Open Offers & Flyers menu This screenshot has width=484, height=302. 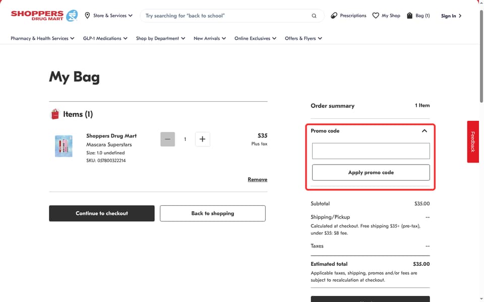[x=303, y=38]
